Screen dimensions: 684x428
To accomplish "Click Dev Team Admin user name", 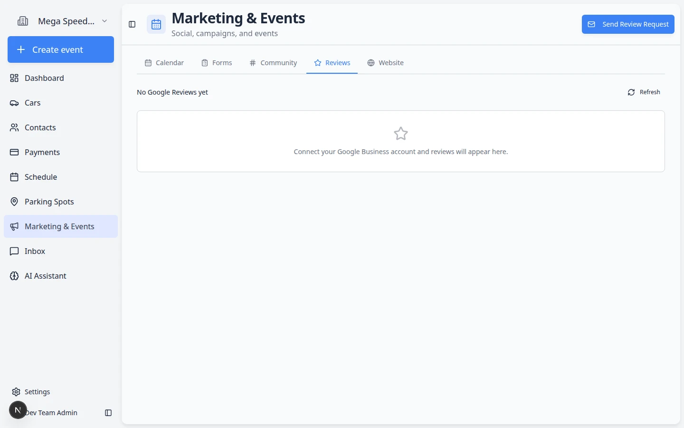I will [51, 413].
